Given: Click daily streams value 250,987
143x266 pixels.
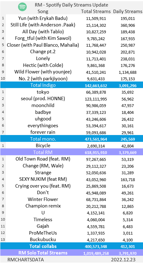Looking at the screenshot, I should pos(128,45).
